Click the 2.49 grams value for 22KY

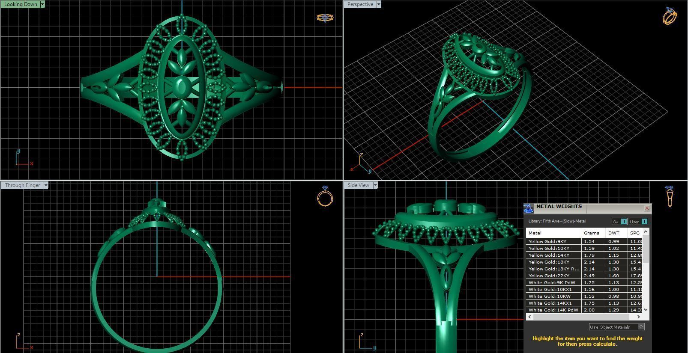pyautogui.click(x=589, y=276)
